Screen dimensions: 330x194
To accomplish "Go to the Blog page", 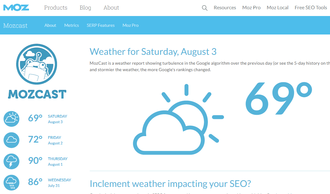I will (85, 8).
